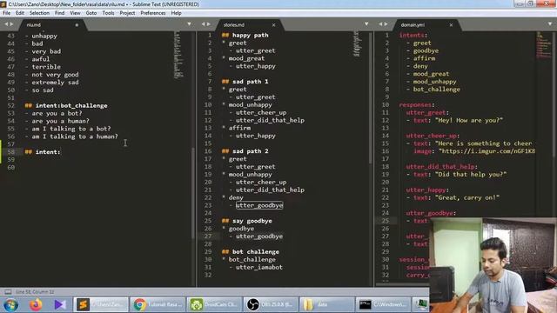Click the imgur image URL line
Image resolution: width=557 pixels, height=313 pixels.
474,151
